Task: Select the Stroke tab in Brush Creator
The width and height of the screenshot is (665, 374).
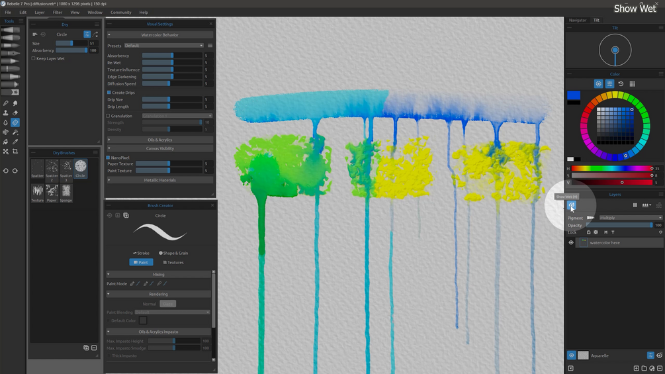Action: click(x=141, y=253)
